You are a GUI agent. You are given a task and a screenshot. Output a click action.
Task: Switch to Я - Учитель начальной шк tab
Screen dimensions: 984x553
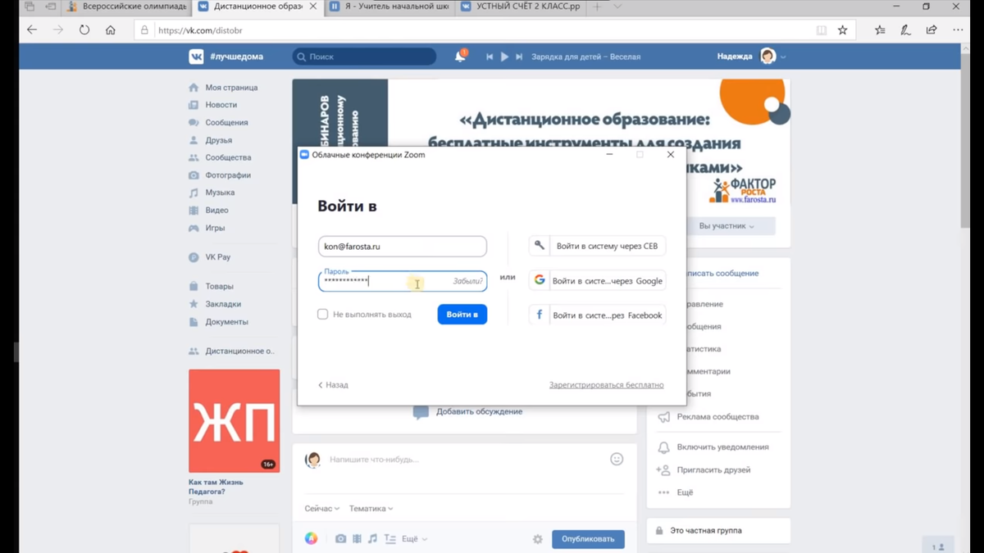click(x=389, y=7)
